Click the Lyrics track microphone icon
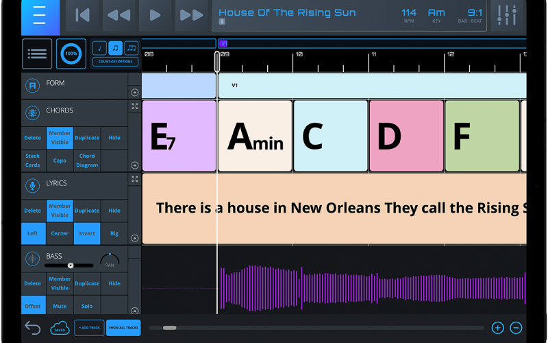The height and width of the screenshot is (343, 548). 32,186
